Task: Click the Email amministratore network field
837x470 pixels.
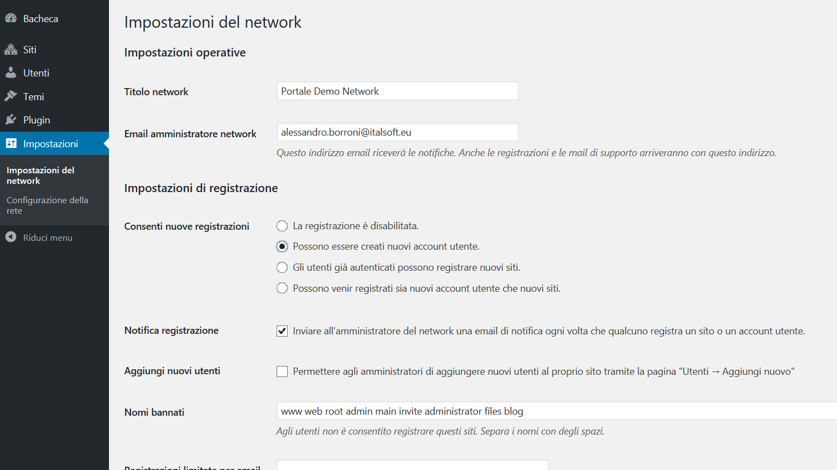Action: 397,132
